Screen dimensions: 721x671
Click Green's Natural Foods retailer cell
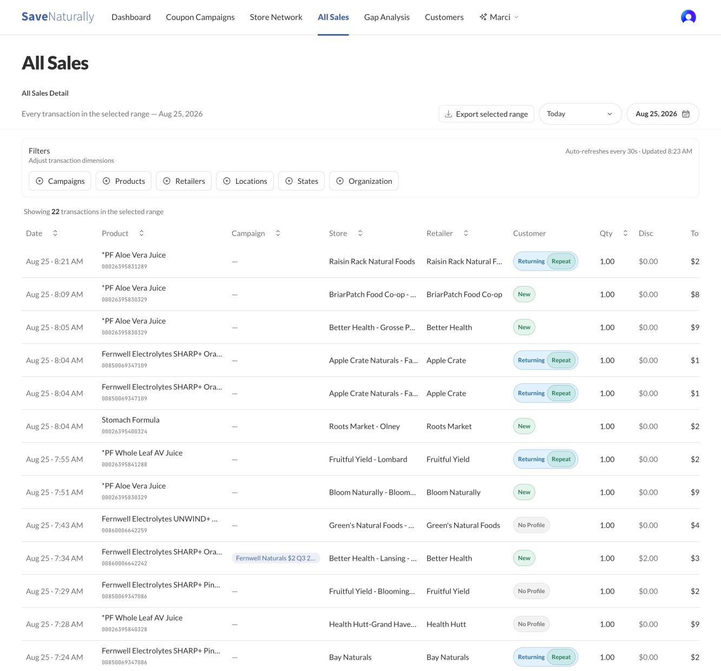point(463,526)
